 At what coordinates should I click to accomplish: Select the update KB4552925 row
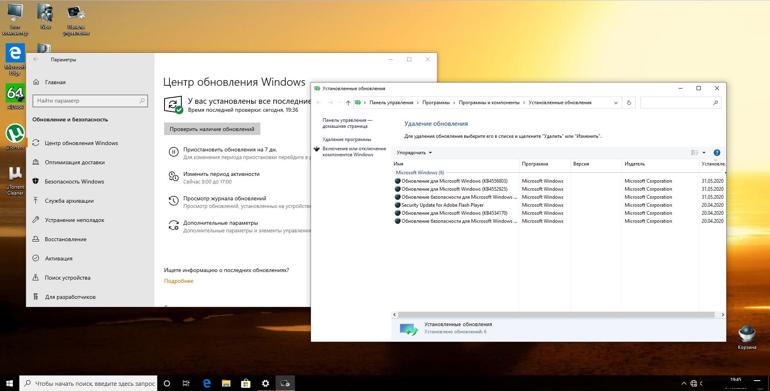coord(559,189)
